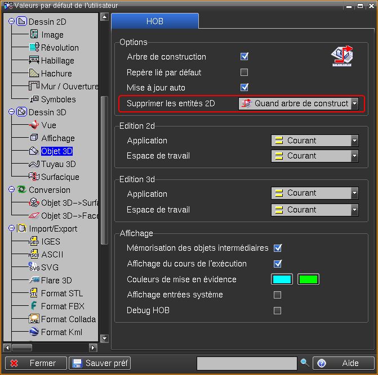
Task: Click the Format FBX icon
Action: [x=33, y=306]
